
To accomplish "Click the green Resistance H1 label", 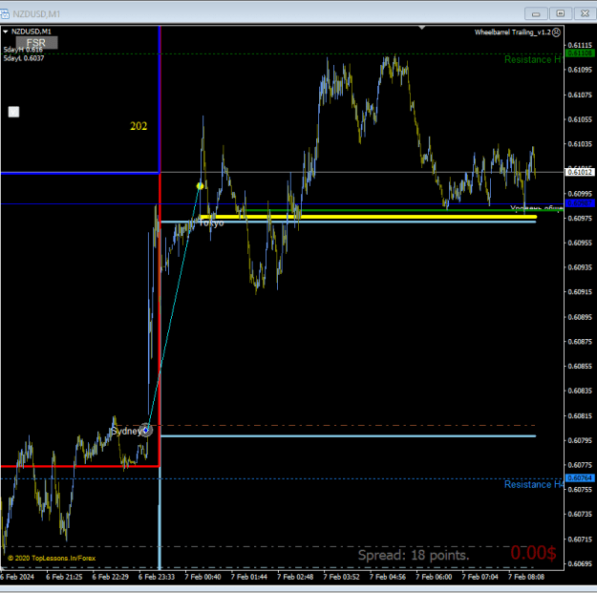I will coord(533,60).
